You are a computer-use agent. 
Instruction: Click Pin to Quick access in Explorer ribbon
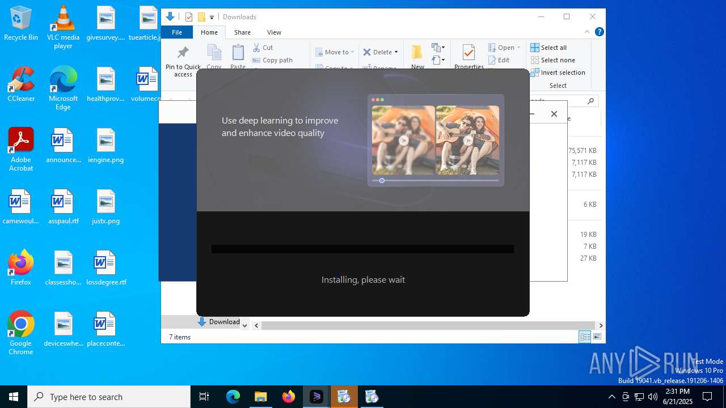coord(183,61)
